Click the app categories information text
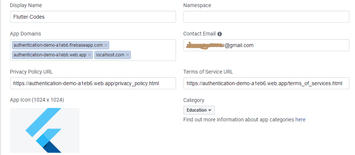 [x=244, y=120]
